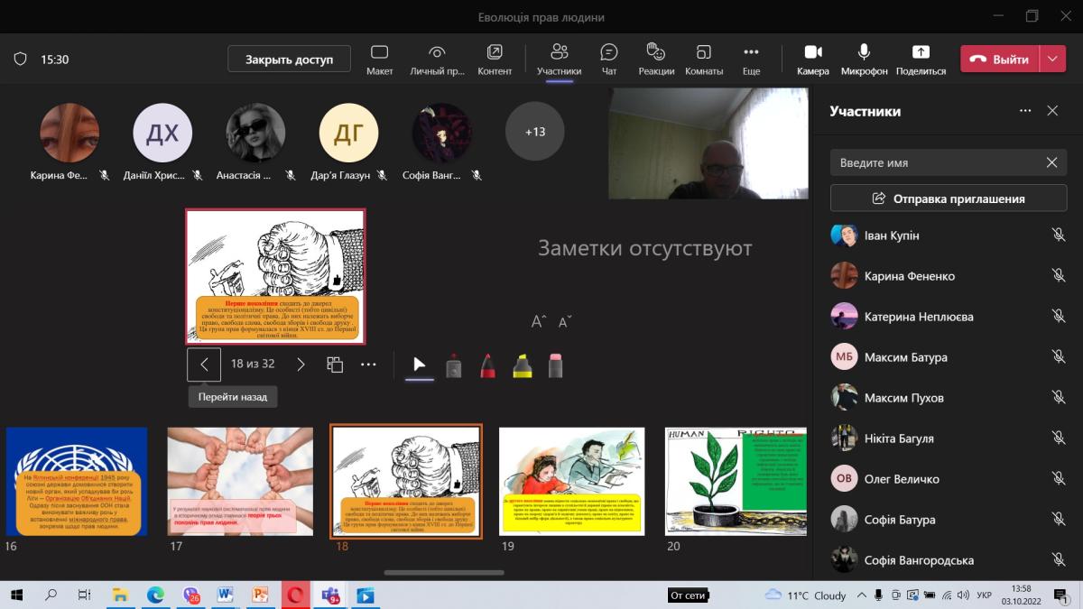Select the yellow highlighter tool

522,365
